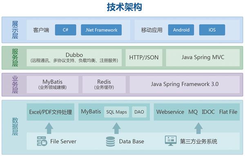Viewport: 245px width, 156px height.
Task: Click the File Server icon
Action: [42, 141]
